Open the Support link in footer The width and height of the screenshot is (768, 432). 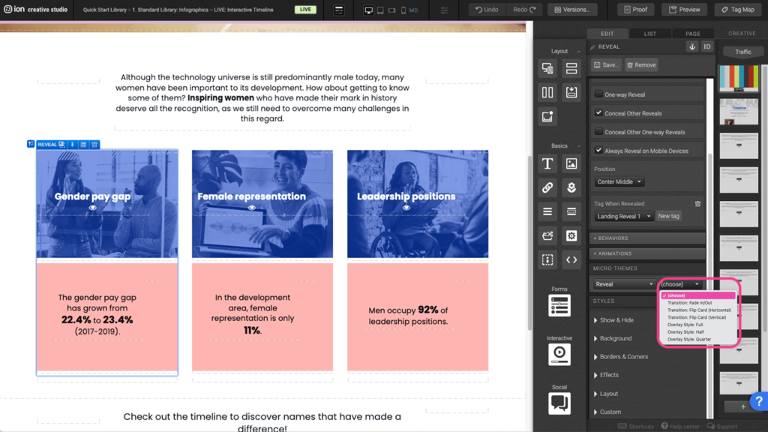(x=722, y=426)
